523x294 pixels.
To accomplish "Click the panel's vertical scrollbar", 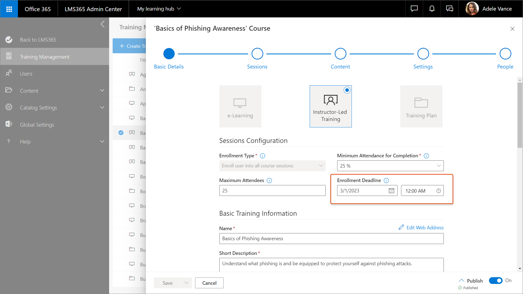I will [520, 115].
